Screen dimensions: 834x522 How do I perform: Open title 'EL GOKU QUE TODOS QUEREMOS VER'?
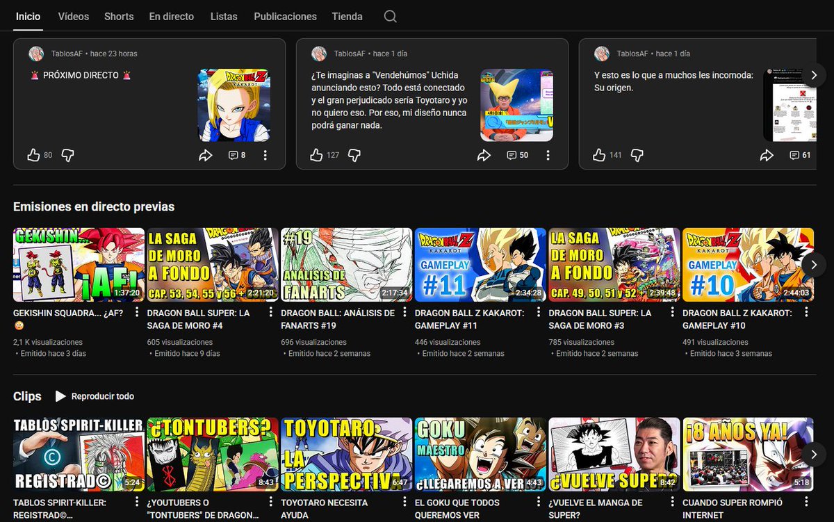point(457,509)
